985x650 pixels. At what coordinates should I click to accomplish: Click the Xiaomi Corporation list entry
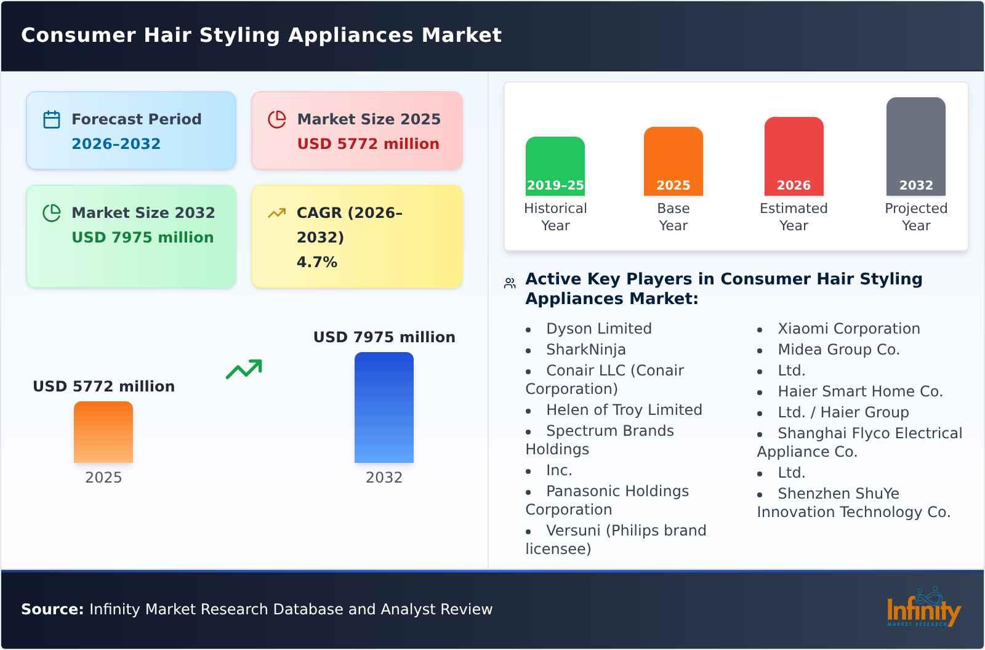point(850,328)
